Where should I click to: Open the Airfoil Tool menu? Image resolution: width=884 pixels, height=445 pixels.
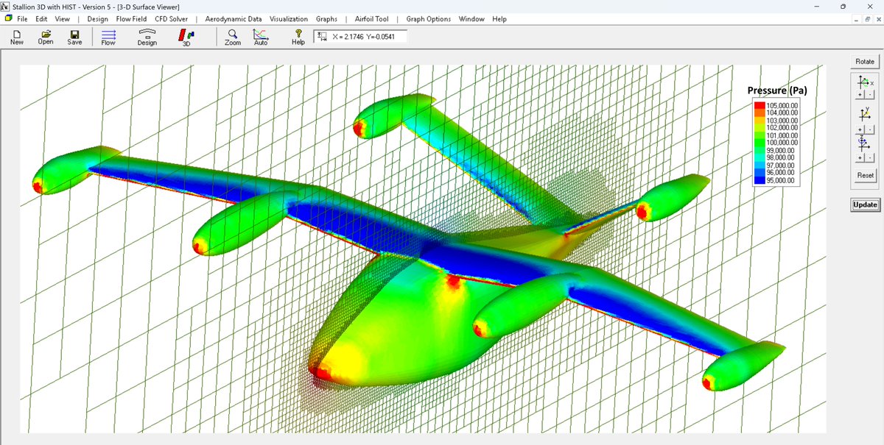371,18
